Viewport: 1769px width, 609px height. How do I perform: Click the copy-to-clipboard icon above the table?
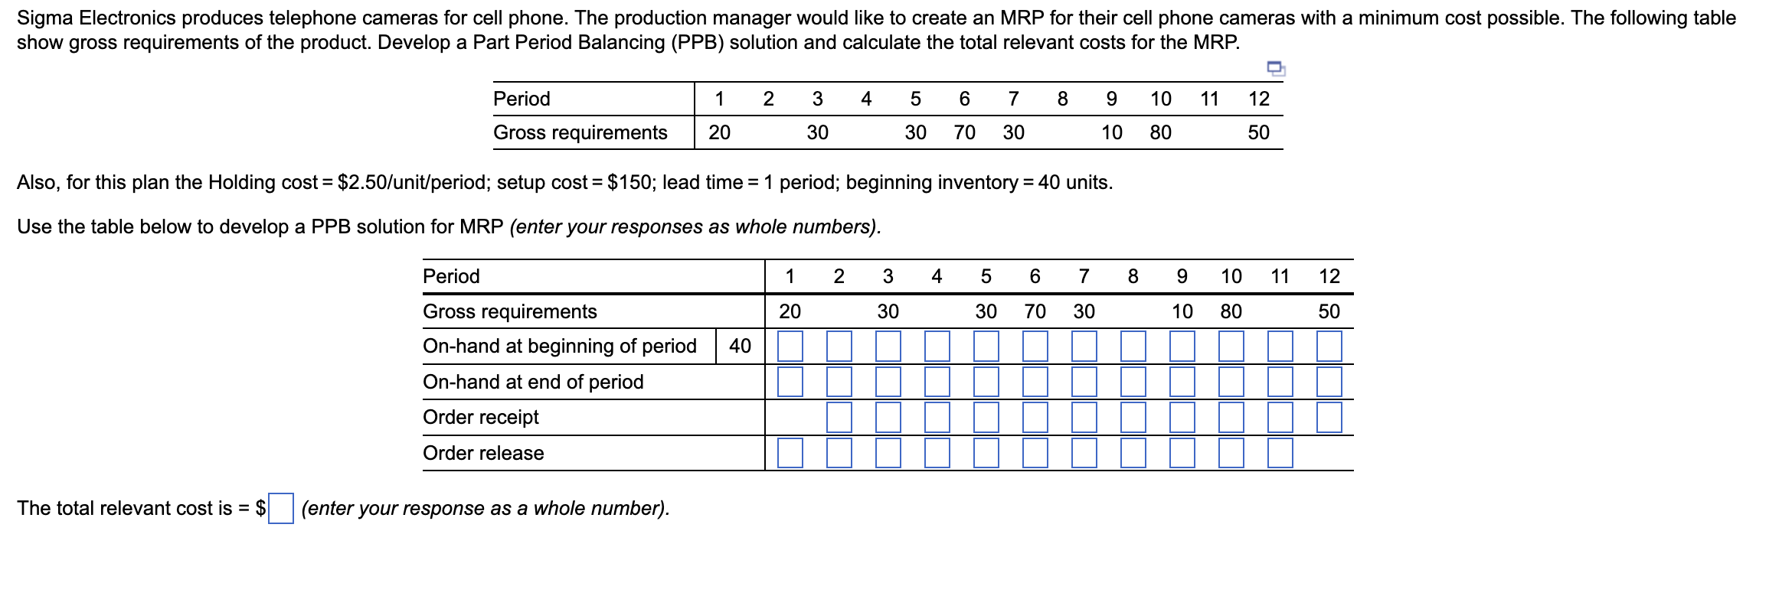(1274, 69)
